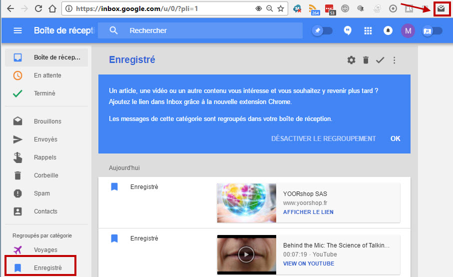Viewport: 453px width, 277px height.
Task: Click the red extension icon with the 53 badge
Action: 330,9
